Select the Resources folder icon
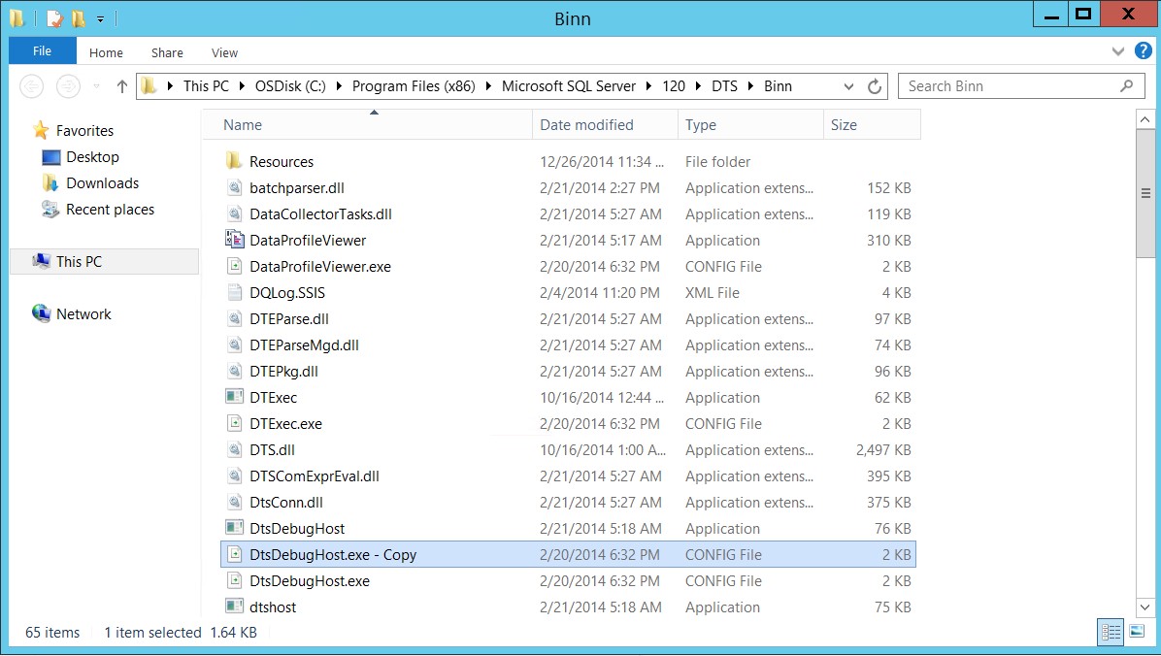The height and width of the screenshot is (656, 1161). click(234, 162)
